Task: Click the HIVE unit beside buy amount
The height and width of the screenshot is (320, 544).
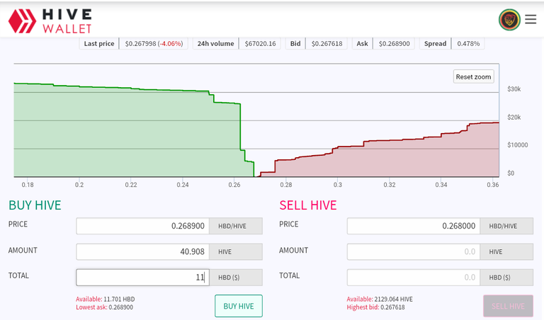Action: [x=236, y=252]
